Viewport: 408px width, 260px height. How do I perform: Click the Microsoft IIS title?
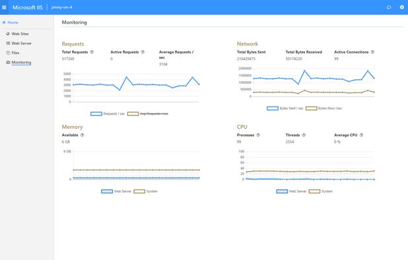pyautogui.click(x=27, y=7)
